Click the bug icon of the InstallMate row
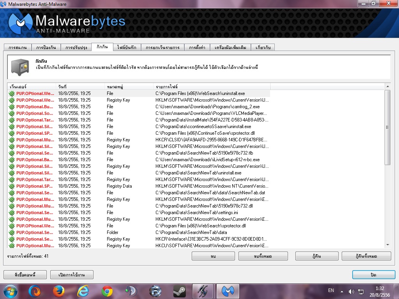 click(x=11, y=120)
